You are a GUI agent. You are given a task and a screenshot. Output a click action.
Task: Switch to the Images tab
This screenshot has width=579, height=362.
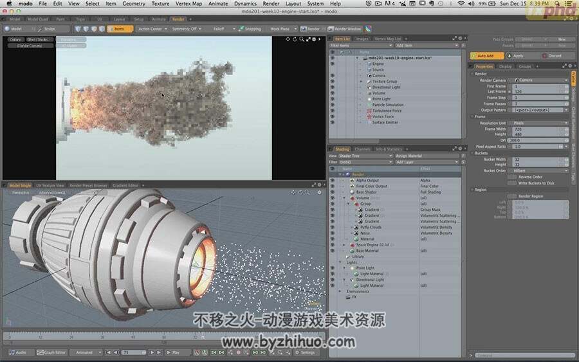coord(362,39)
